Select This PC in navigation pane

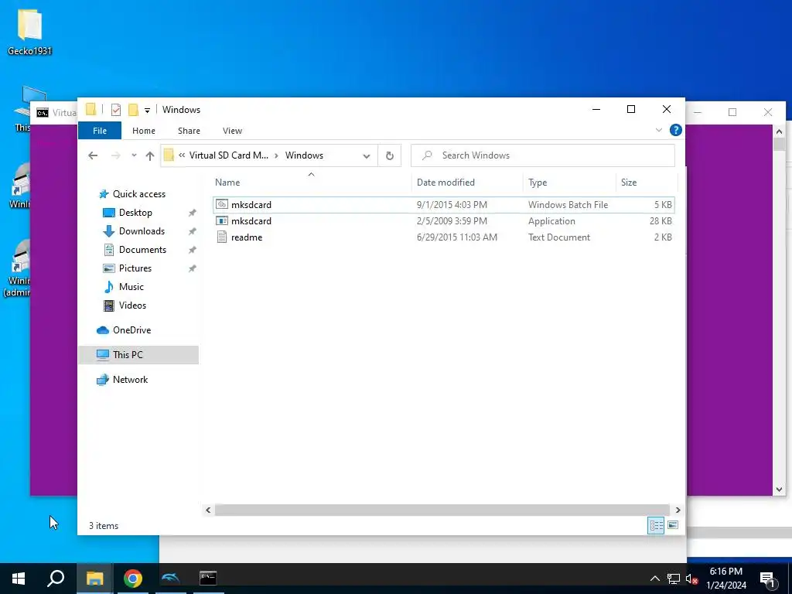(128, 354)
